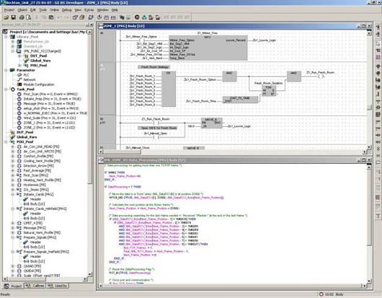
Task: Expand Air_Con_Unit_READ [FB]
Action: (x=13, y=146)
